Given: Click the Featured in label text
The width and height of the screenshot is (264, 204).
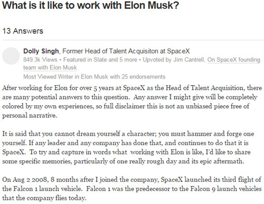Looking at the screenshot, I should coord(78,59).
